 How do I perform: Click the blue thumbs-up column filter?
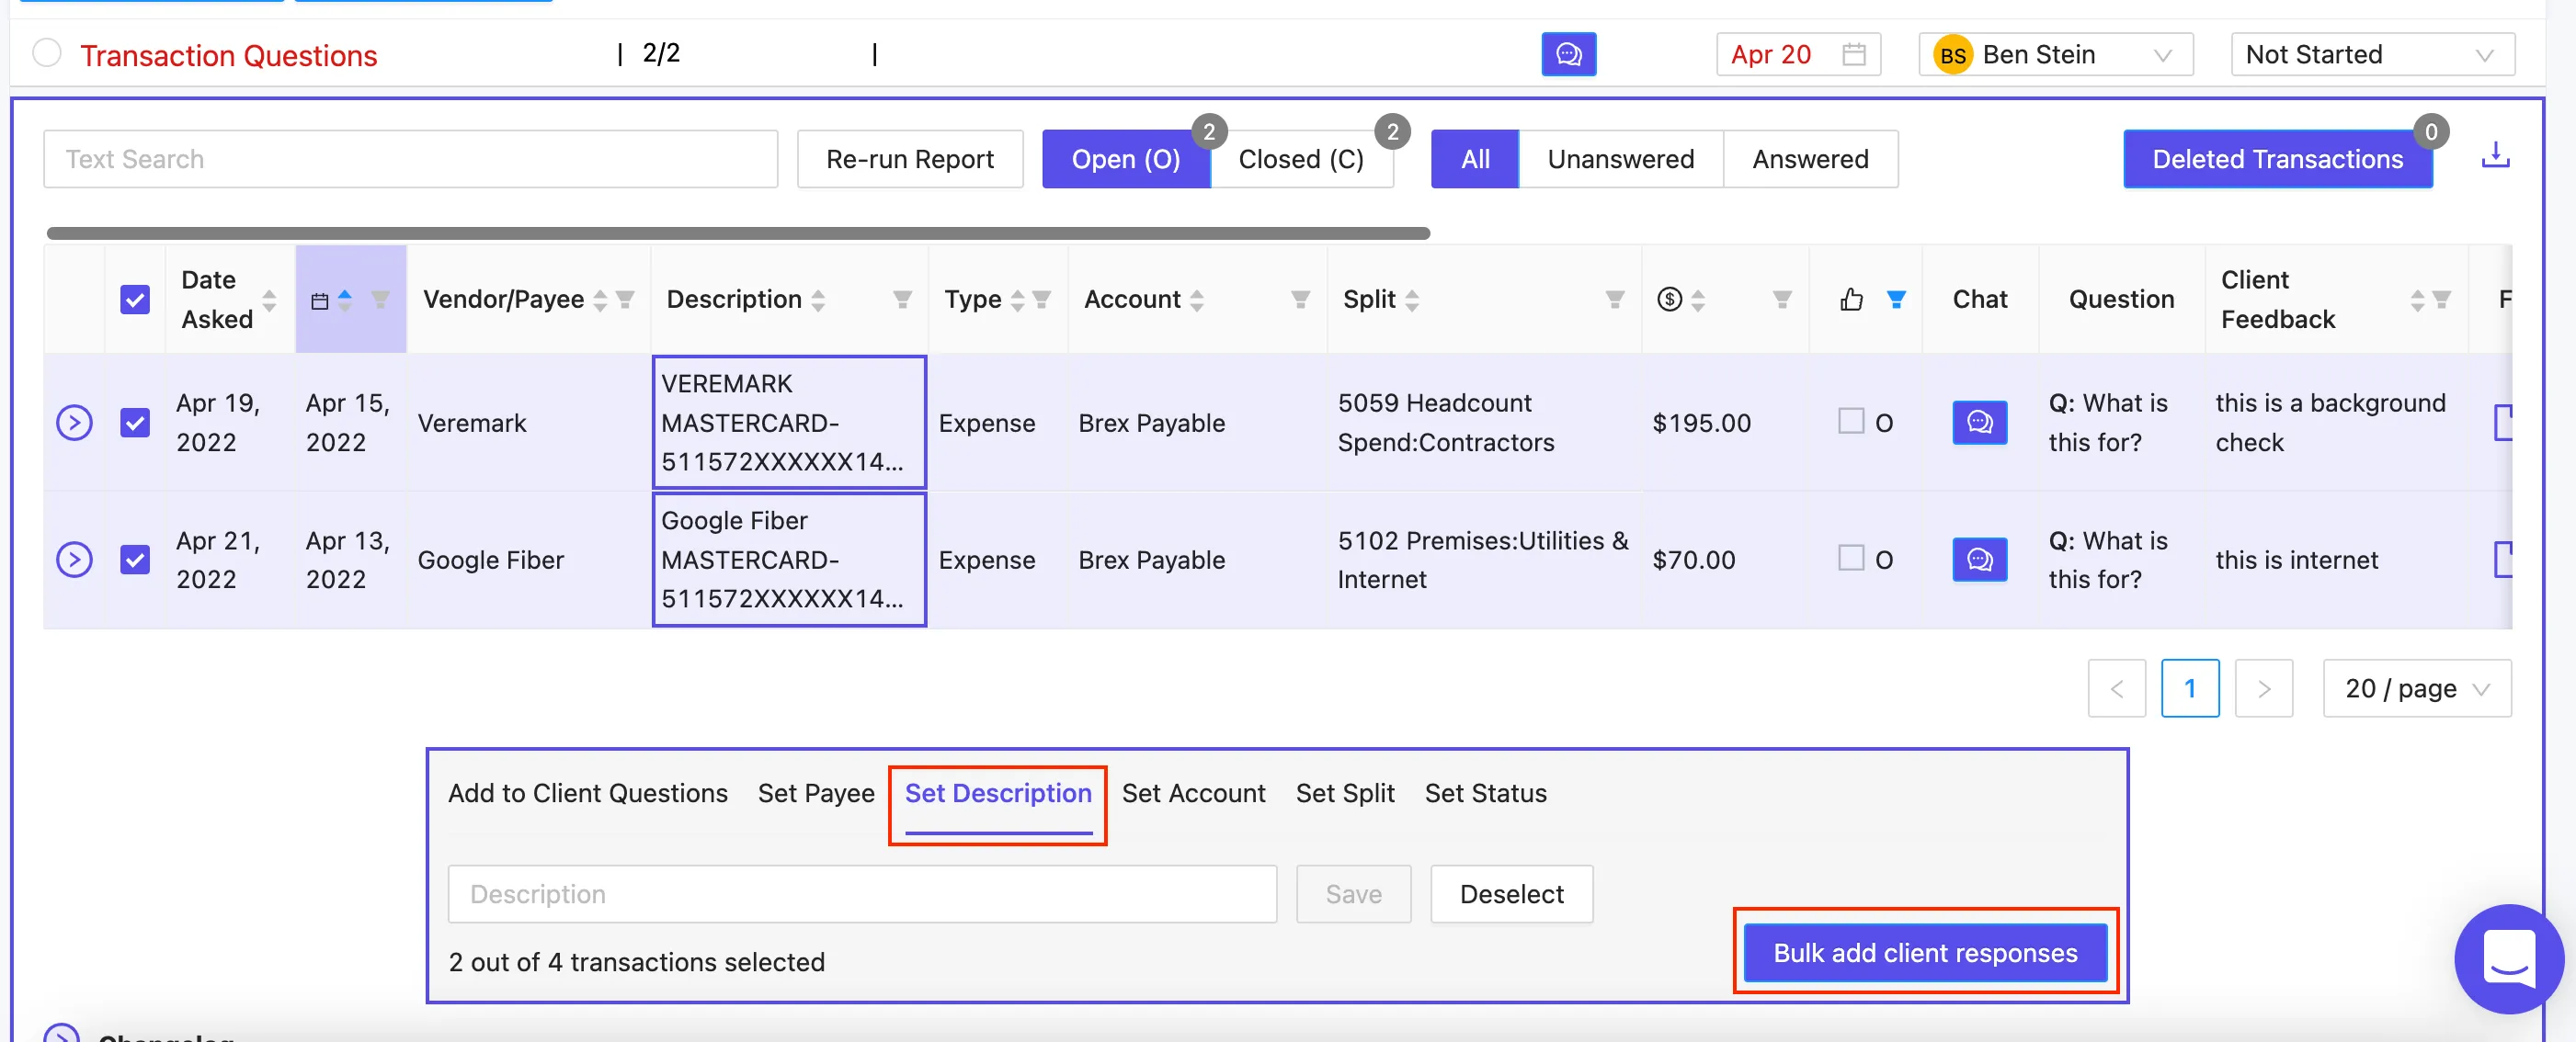(x=1895, y=299)
